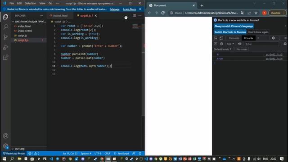Image resolution: width=288 pixels, height=162 pixels.
Task: Open the Edit menu
Action: pos(19,3)
